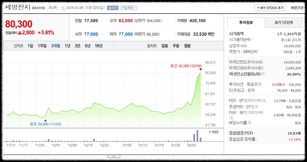
Task: Click the arrow icon next to 동일업종 PER
Action: (x=254, y=133)
